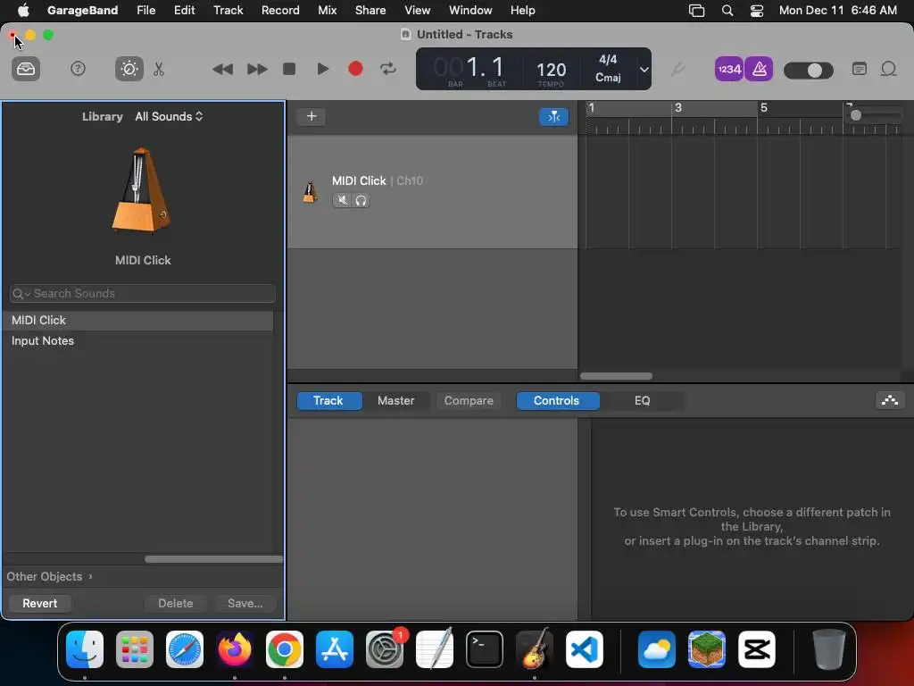This screenshot has height=686, width=914.
Task: Click the Delete button in Library
Action: pos(176,603)
